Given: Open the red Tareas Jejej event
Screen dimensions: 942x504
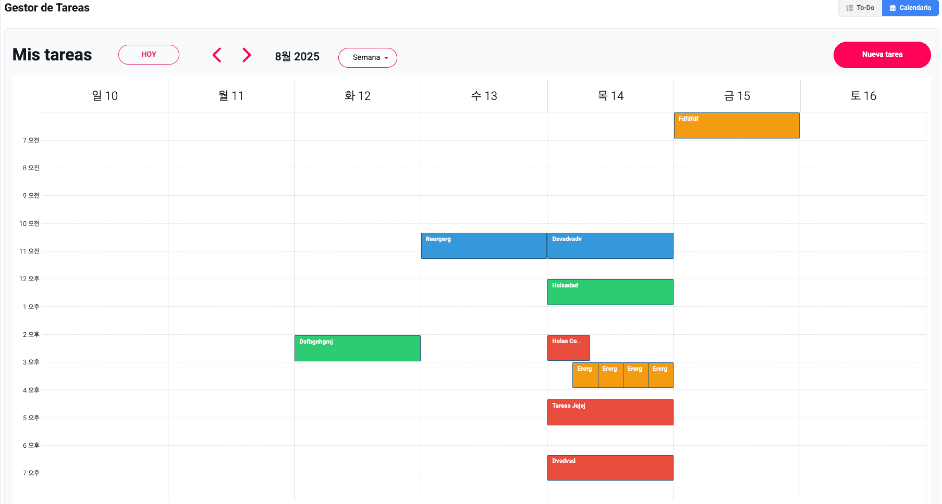Looking at the screenshot, I should point(610,412).
